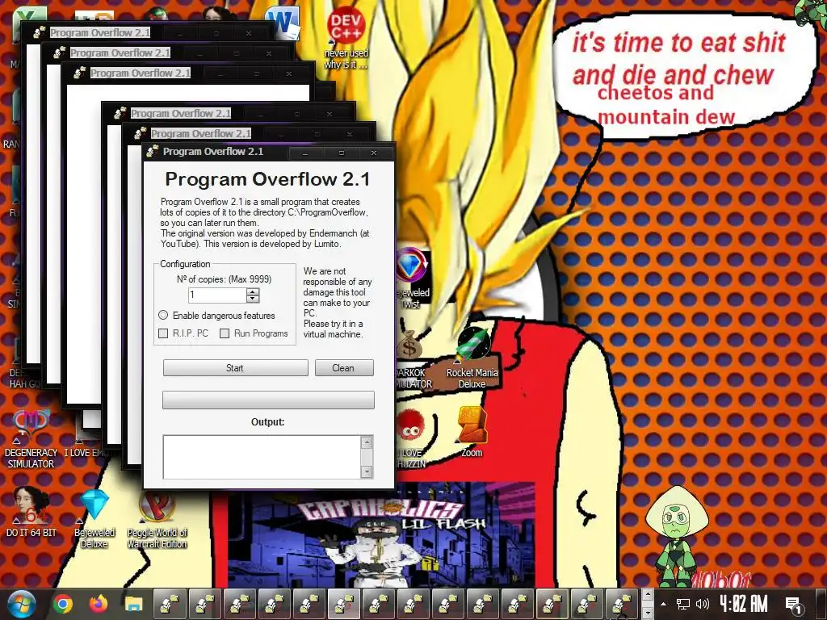Increase number of copies with up arrow
827x620 pixels.
pos(253,291)
